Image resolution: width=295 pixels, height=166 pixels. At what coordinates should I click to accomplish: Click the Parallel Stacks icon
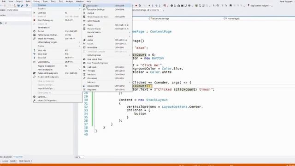[x=84, y=29]
